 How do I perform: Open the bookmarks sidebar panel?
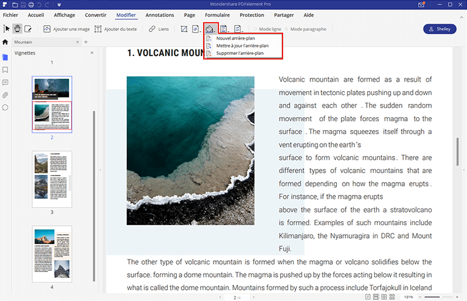click(5, 69)
